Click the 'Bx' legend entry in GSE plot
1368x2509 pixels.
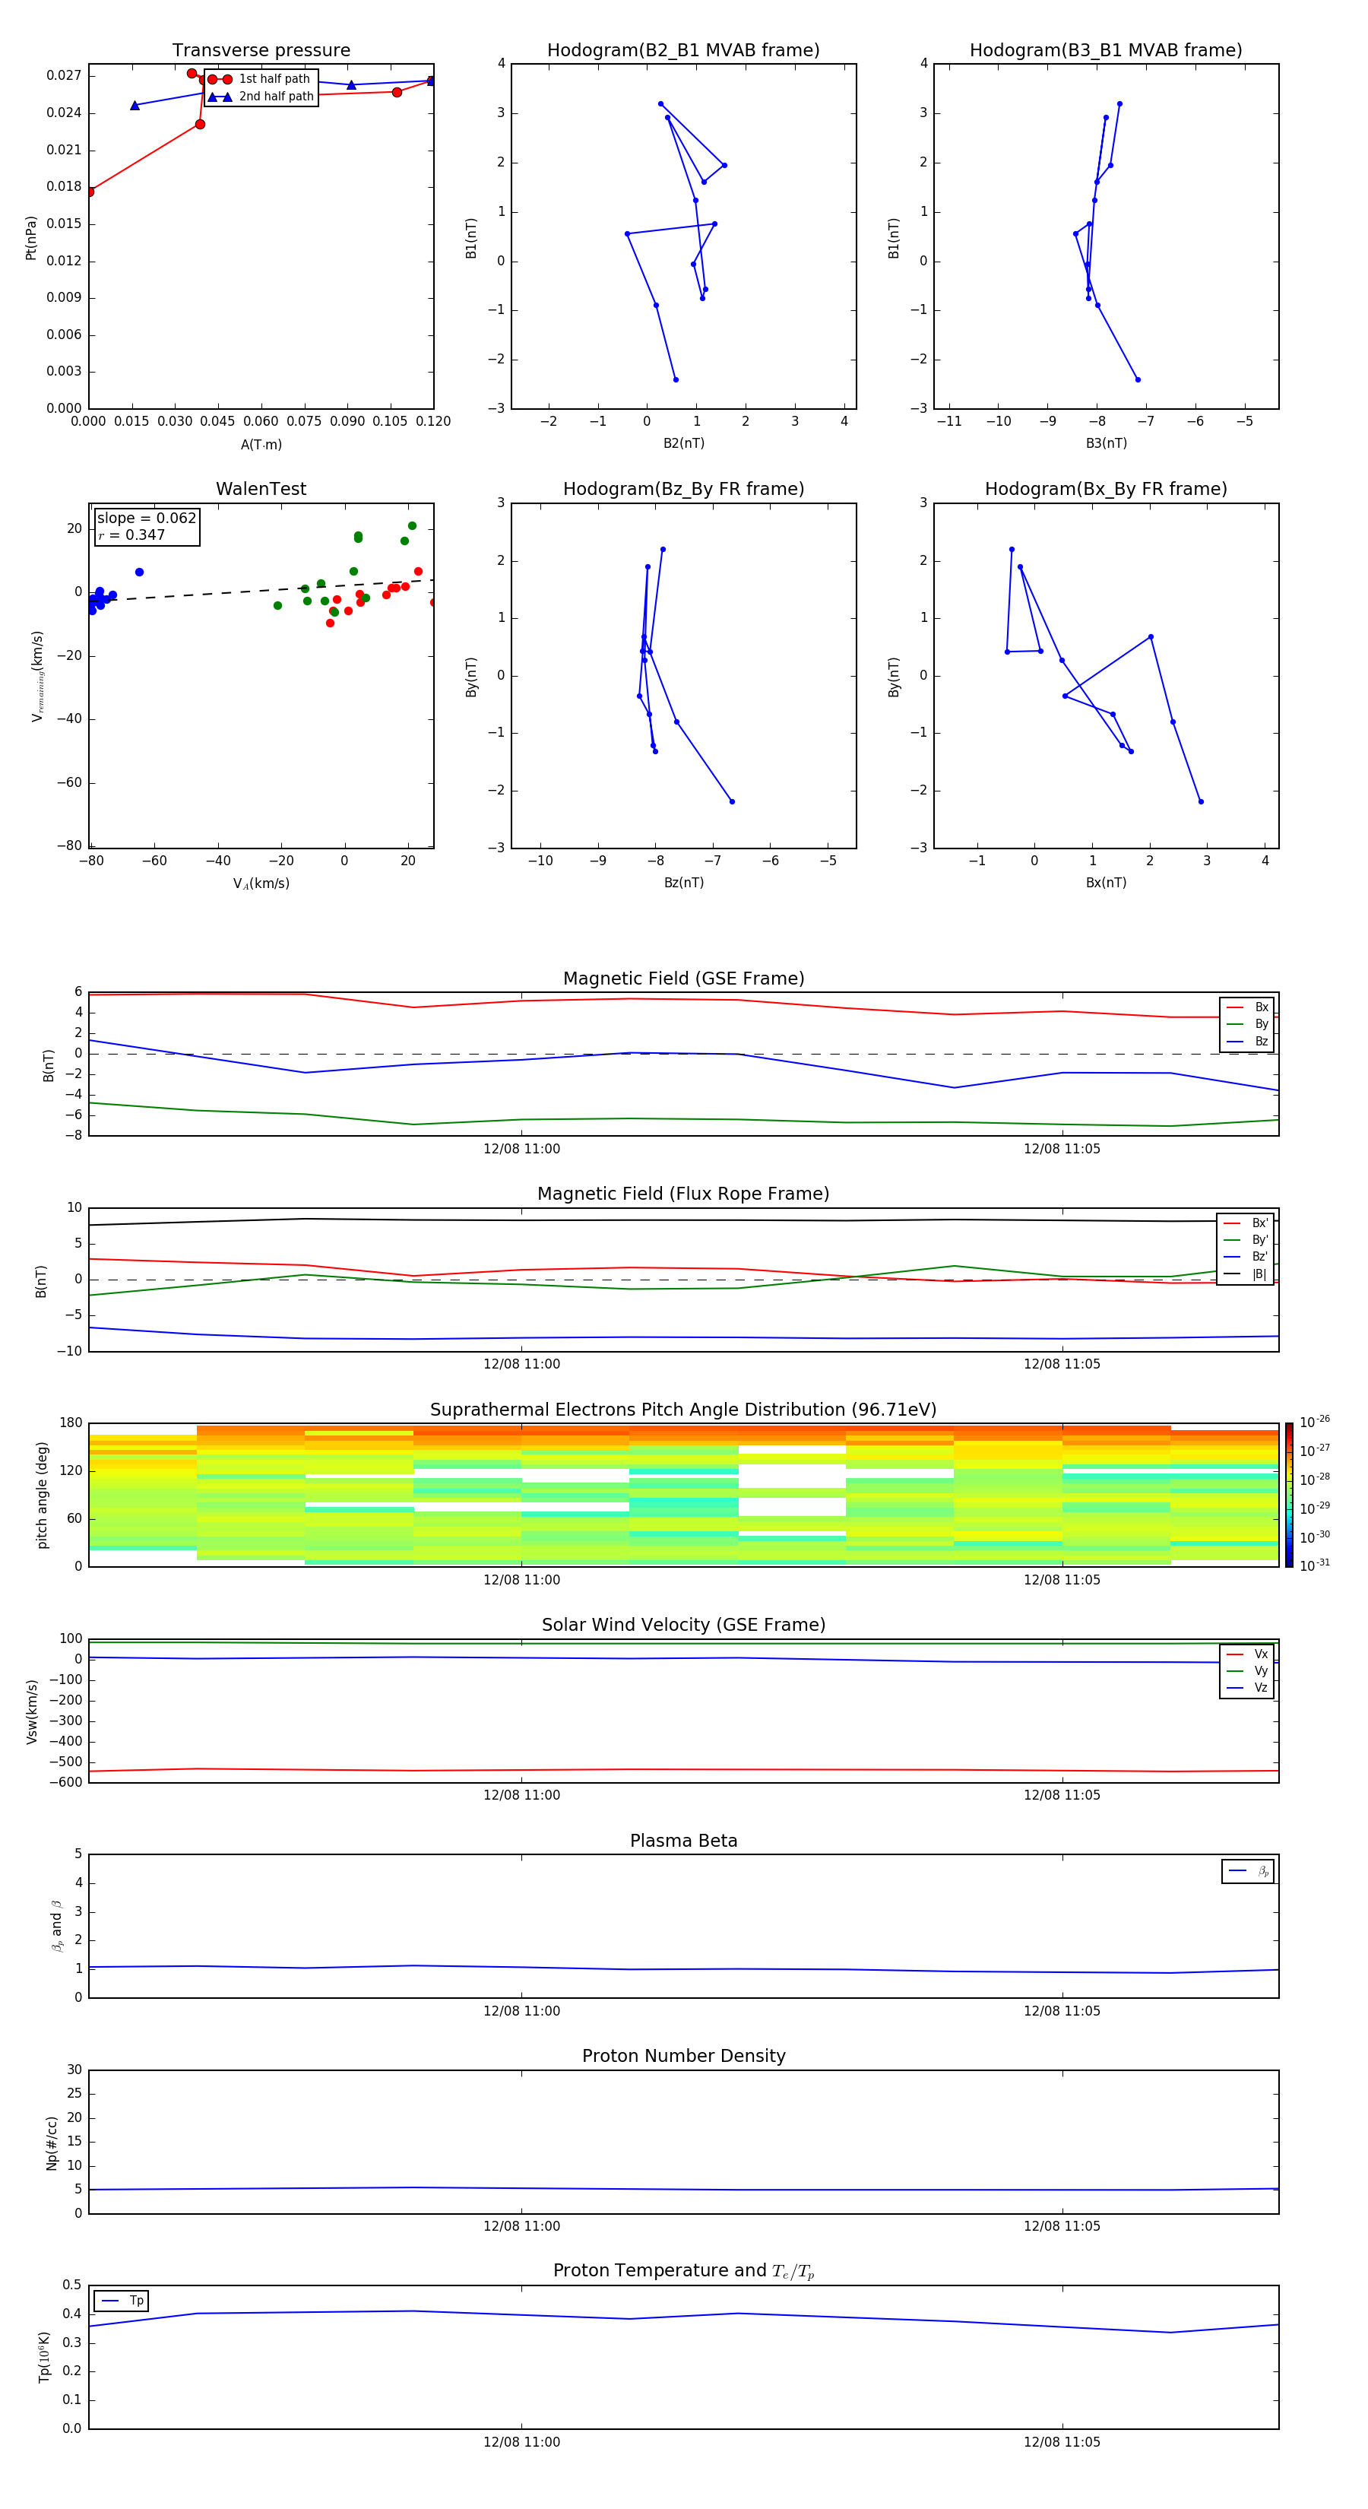(1247, 1007)
